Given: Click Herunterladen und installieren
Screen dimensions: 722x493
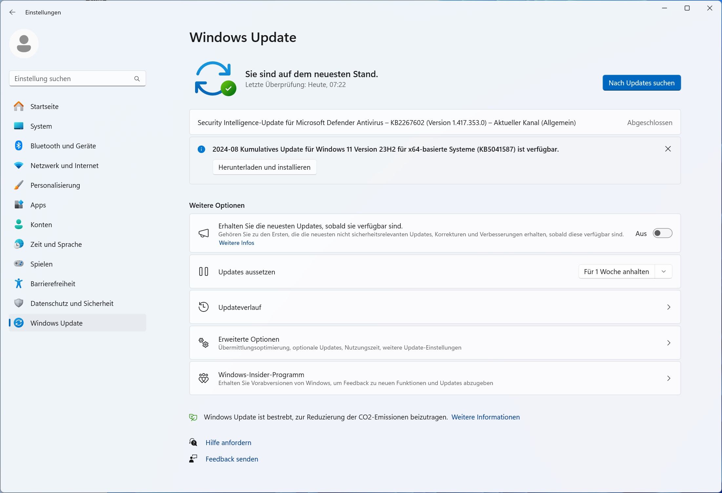Looking at the screenshot, I should coord(264,167).
